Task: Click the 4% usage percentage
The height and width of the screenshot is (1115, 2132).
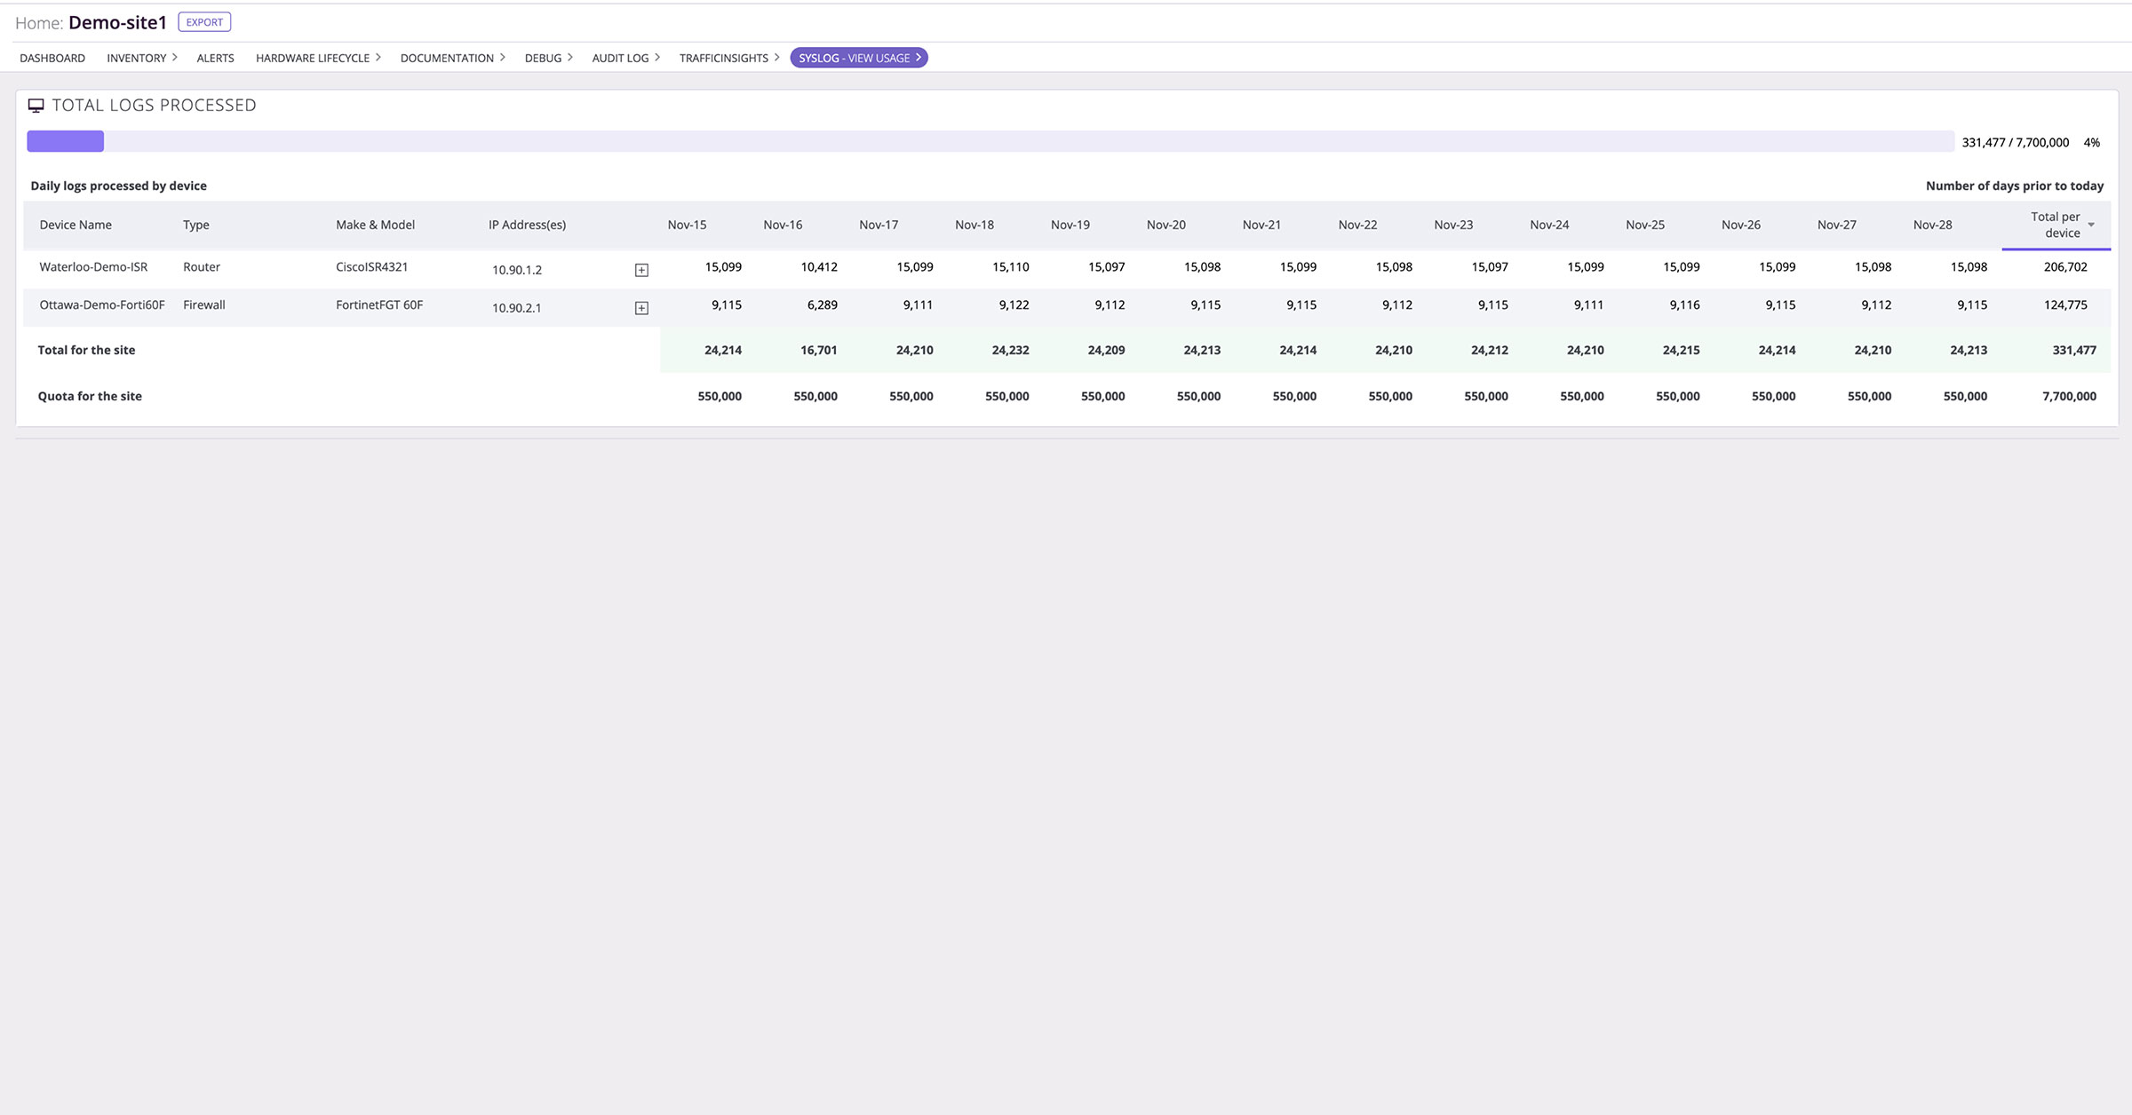Action: pyautogui.click(x=2092, y=142)
